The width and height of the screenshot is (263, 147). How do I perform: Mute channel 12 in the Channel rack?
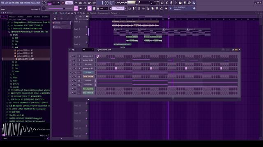point(70,85)
